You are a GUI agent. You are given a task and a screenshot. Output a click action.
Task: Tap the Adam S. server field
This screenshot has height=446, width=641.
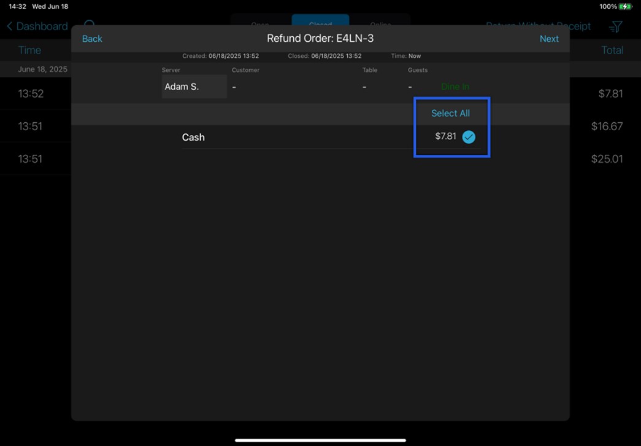(x=193, y=86)
